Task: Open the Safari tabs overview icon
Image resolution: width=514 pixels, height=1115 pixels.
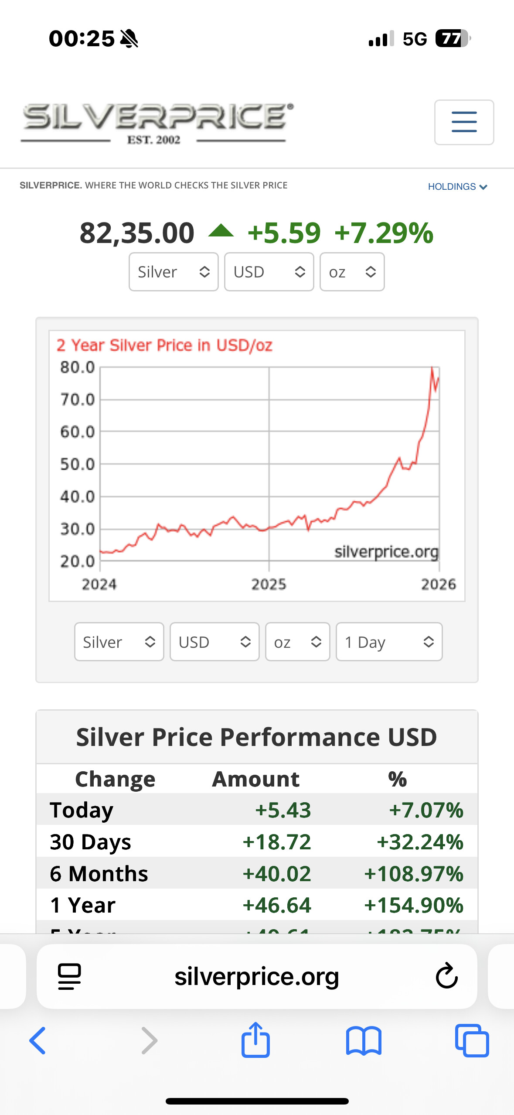Action: point(472,1040)
